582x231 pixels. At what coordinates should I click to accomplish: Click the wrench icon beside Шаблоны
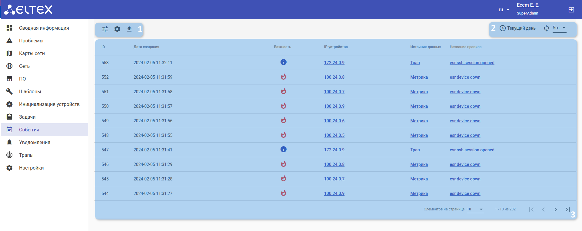click(x=9, y=91)
